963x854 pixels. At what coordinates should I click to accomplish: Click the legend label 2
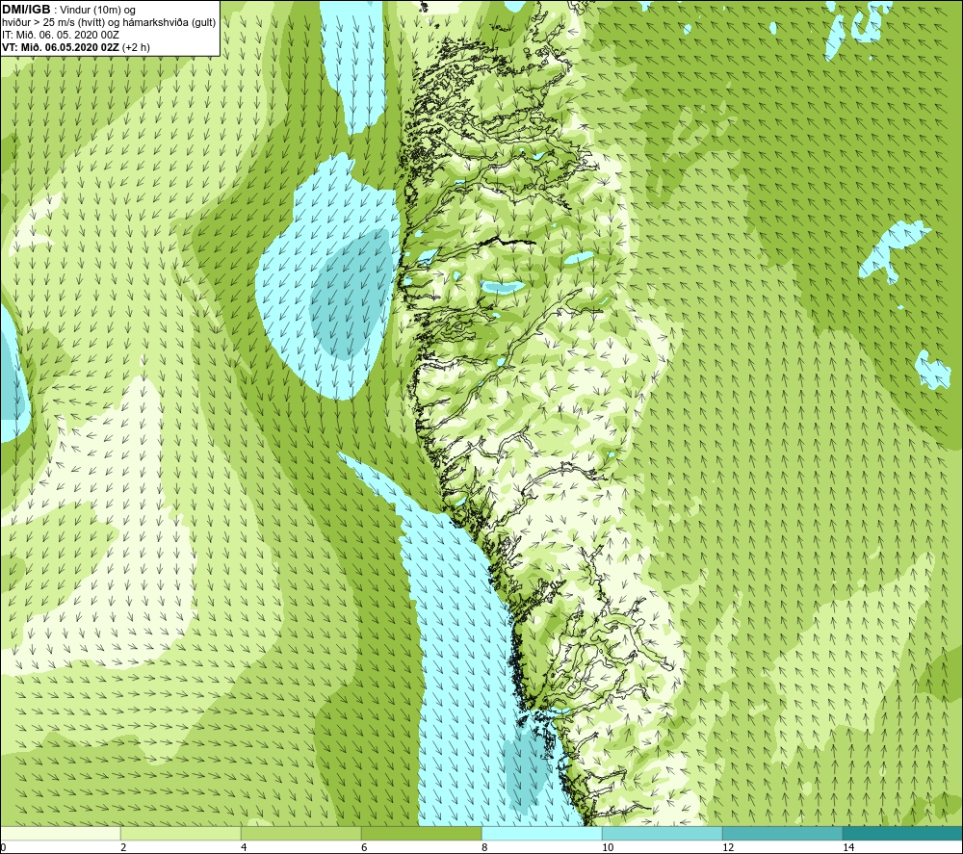point(123,847)
